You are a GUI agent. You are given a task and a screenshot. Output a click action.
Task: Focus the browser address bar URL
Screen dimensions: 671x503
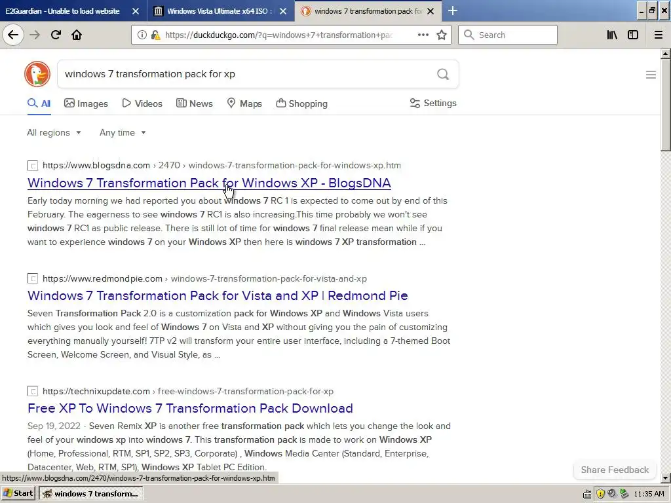(278, 35)
